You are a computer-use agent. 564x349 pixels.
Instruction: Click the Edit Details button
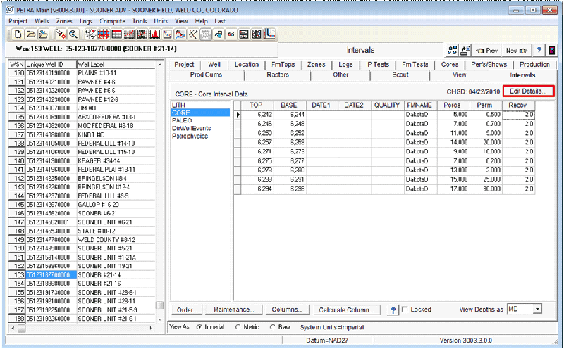528,91
